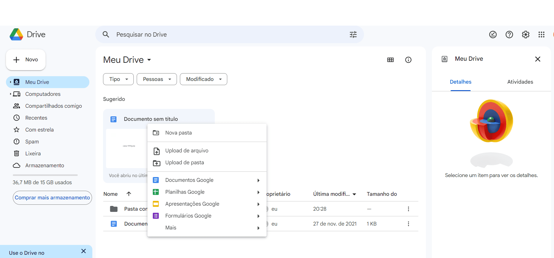The width and height of the screenshot is (554, 258).
Task: Click the Pesquisar no Drive field
Action: pyautogui.click(x=229, y=35)
